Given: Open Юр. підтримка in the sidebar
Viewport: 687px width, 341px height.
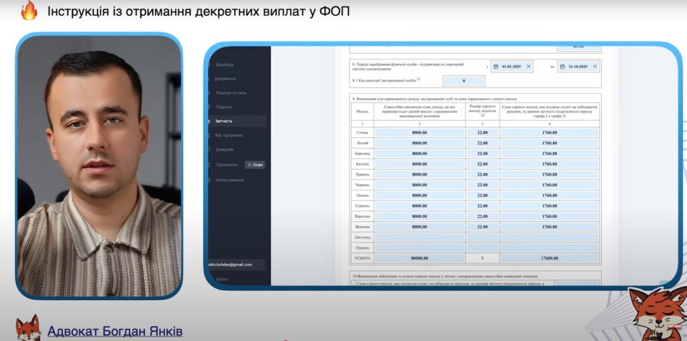Looking at the screenshot, I should (x=229, y=135).
